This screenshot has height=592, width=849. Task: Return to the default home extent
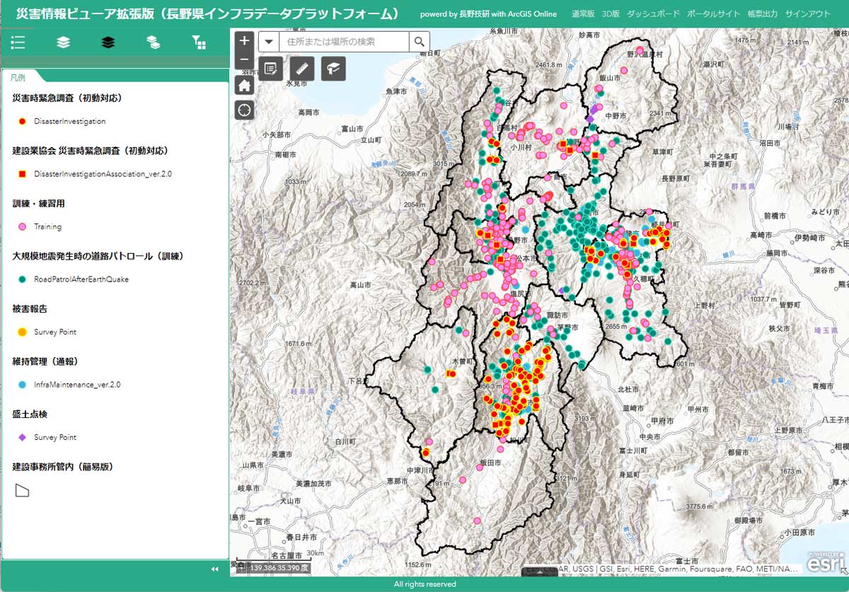click(244, 86)
